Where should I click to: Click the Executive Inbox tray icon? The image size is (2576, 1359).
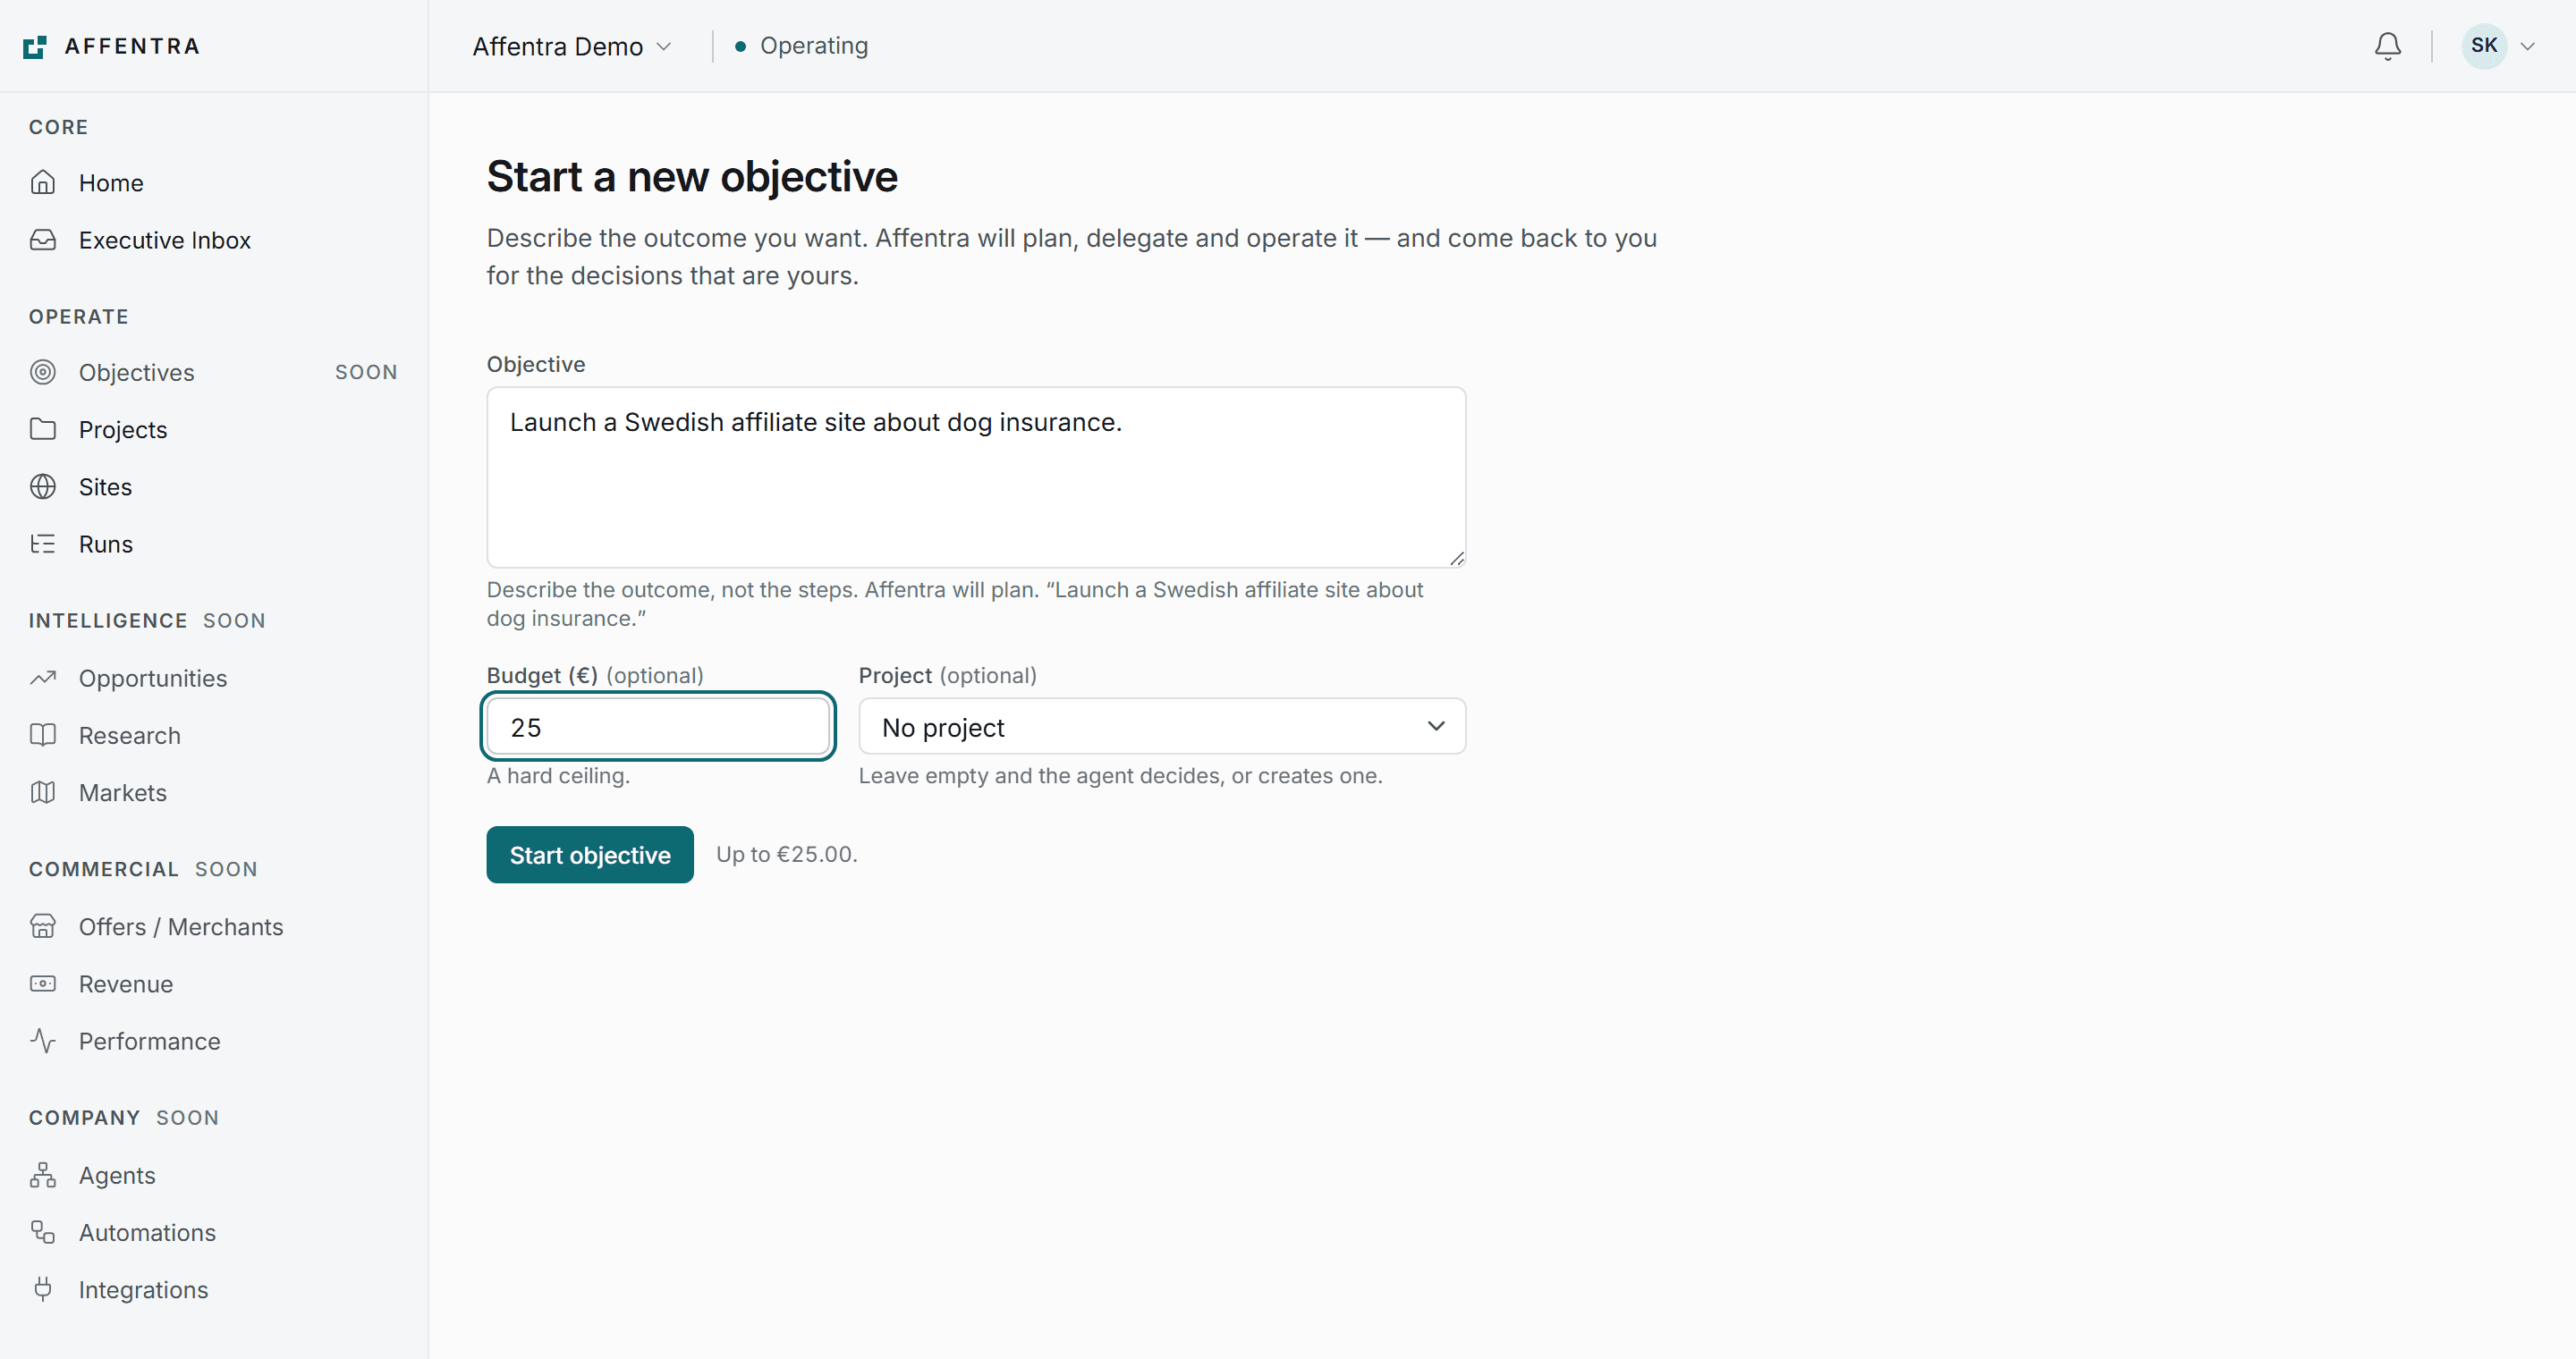point(43,240)
